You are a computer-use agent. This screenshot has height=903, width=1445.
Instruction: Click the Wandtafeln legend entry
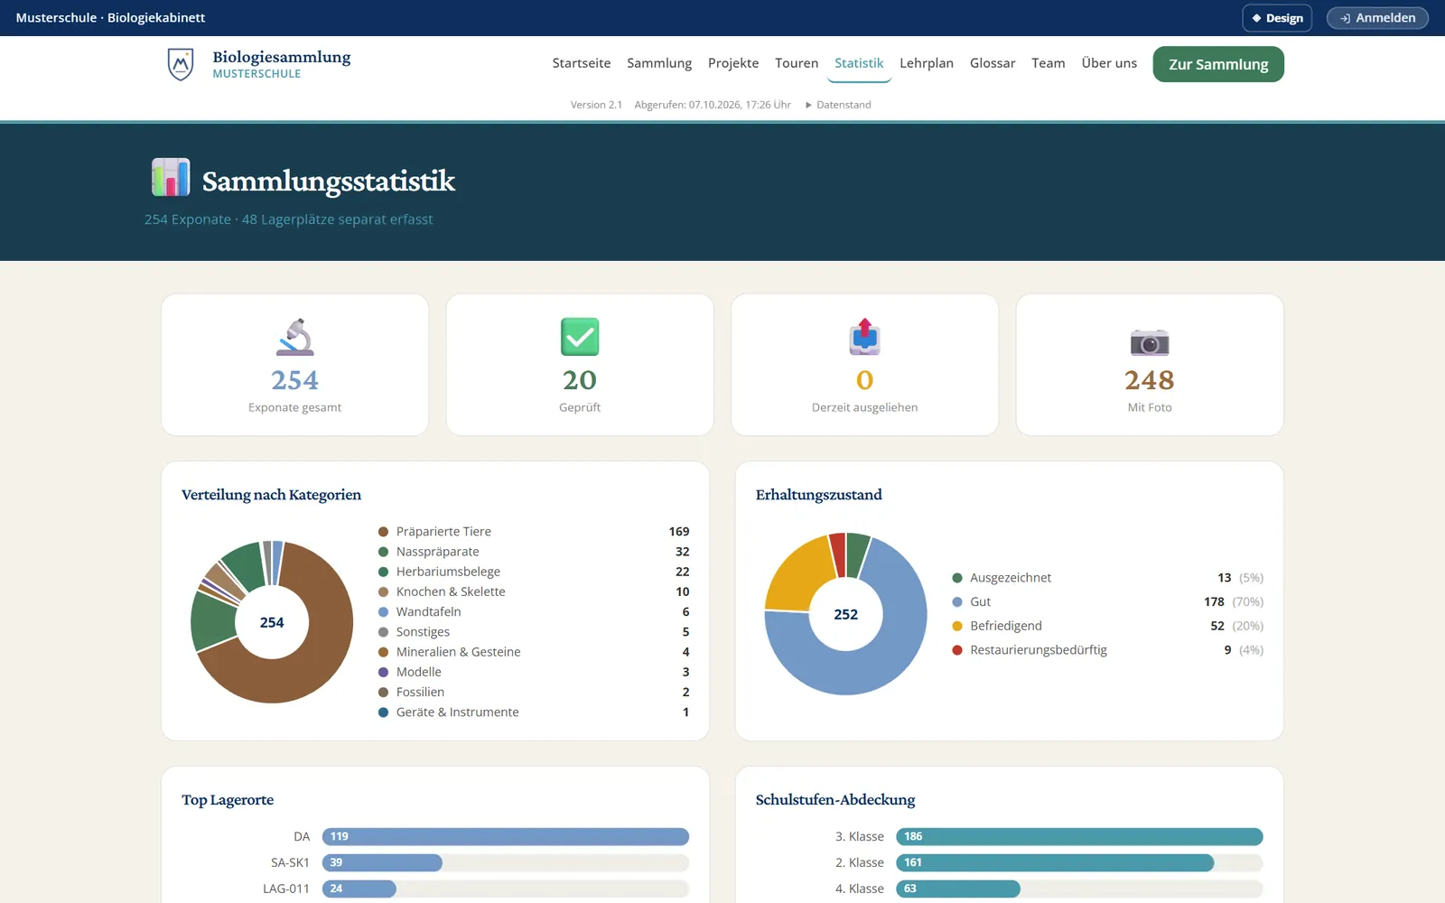point(534,612)
